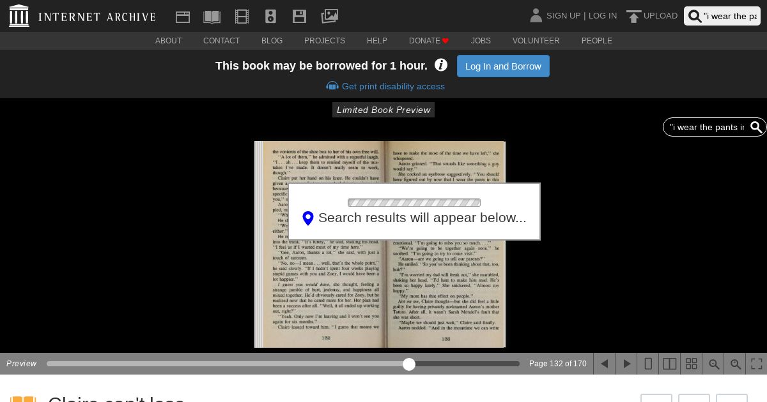Submit the book search with magnifier button

(756, 127)
